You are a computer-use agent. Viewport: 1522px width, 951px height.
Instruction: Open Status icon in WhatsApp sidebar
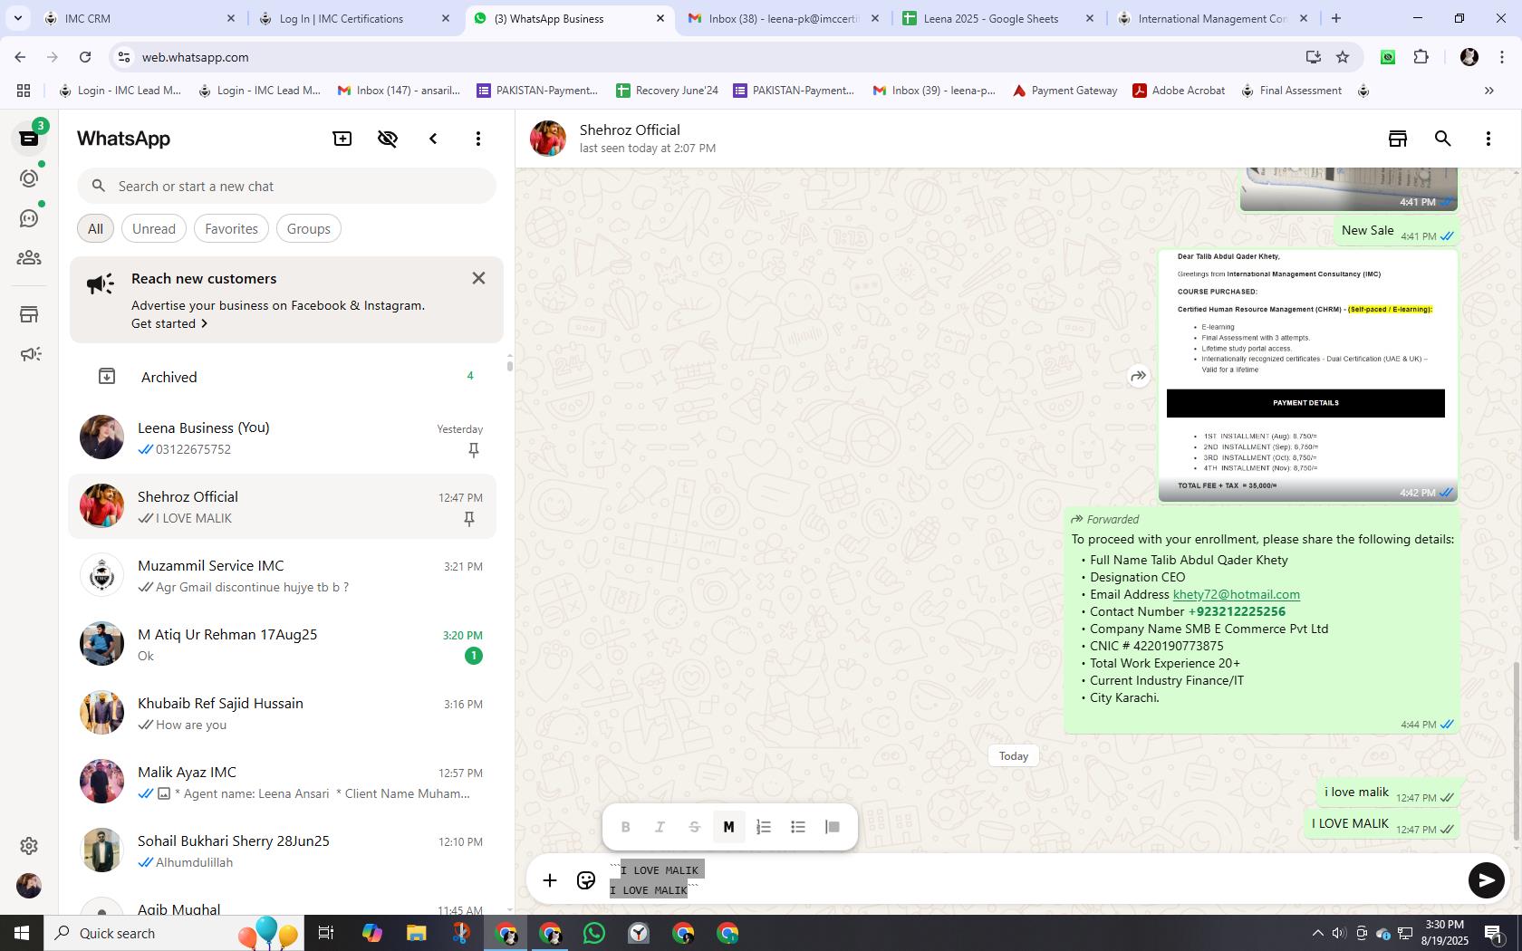(x=29, y=178)
